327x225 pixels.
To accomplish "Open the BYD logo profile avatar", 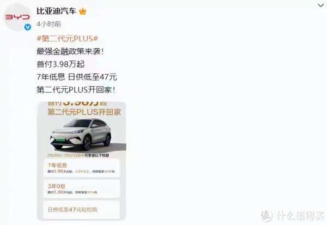I will [x=17, y=17].
